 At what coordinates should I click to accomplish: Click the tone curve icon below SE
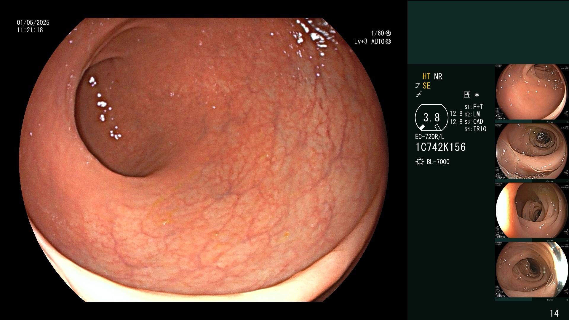[x=419, y=95]
